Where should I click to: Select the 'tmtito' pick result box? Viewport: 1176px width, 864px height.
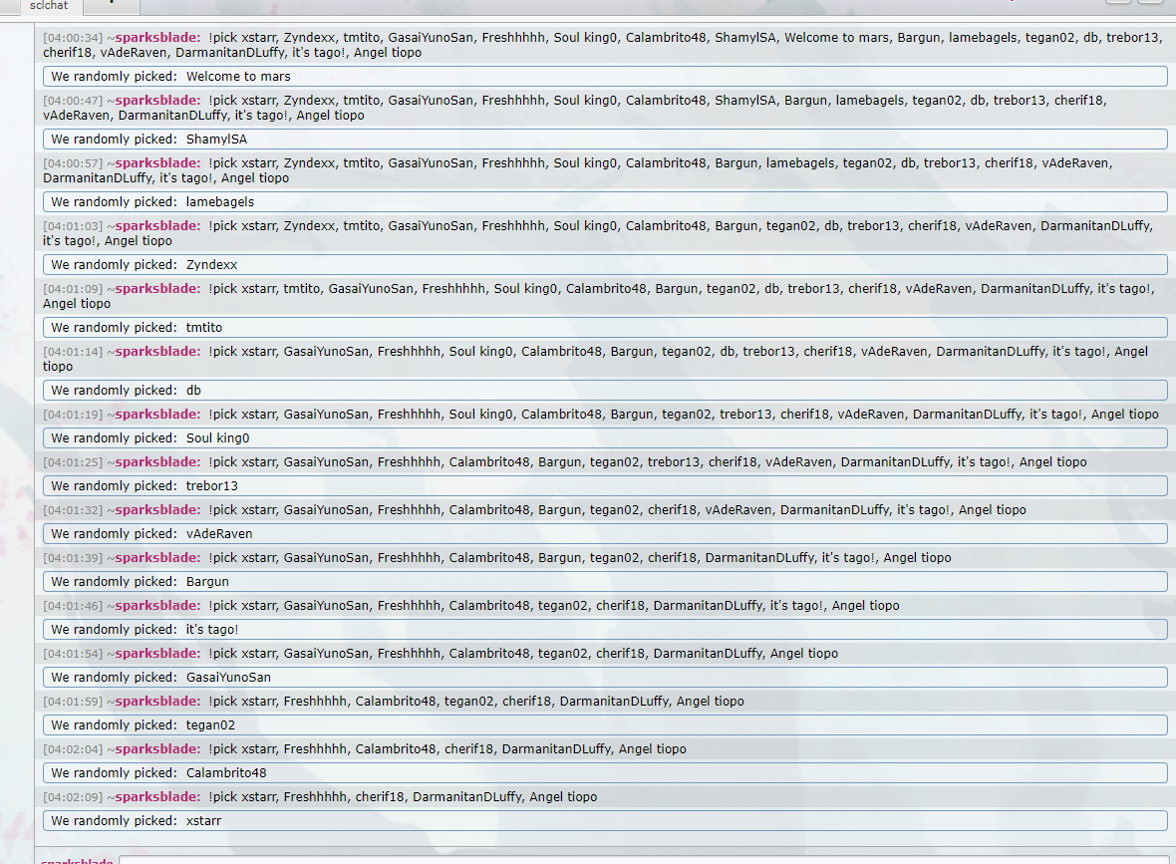pos(605,328)
